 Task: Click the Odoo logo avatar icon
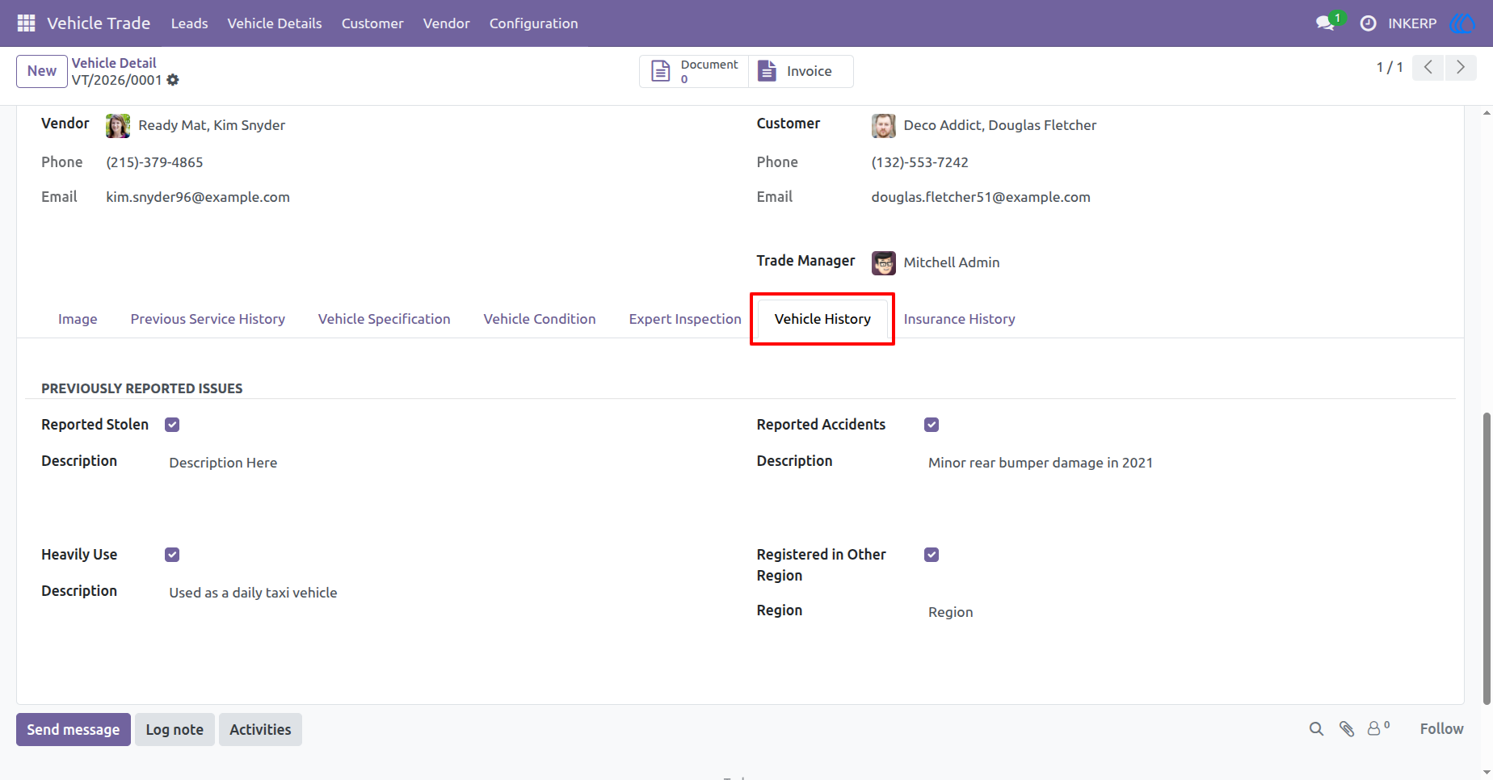pos(1462,23)
